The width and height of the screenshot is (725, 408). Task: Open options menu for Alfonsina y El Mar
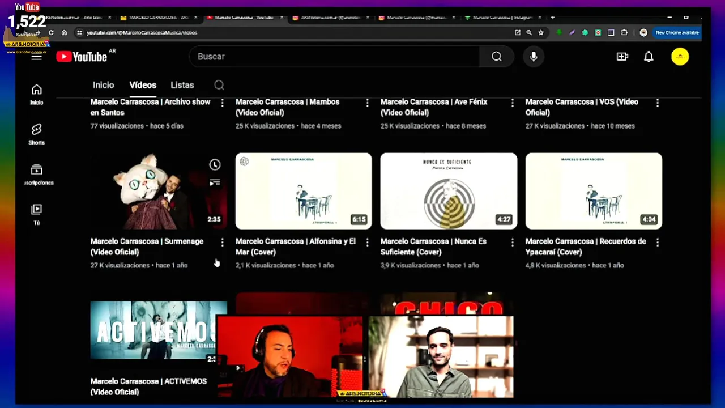(367, 242)
